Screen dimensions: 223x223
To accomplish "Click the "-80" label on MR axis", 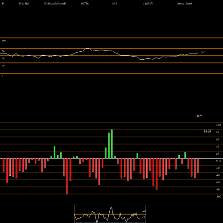I will click(218, 190).
